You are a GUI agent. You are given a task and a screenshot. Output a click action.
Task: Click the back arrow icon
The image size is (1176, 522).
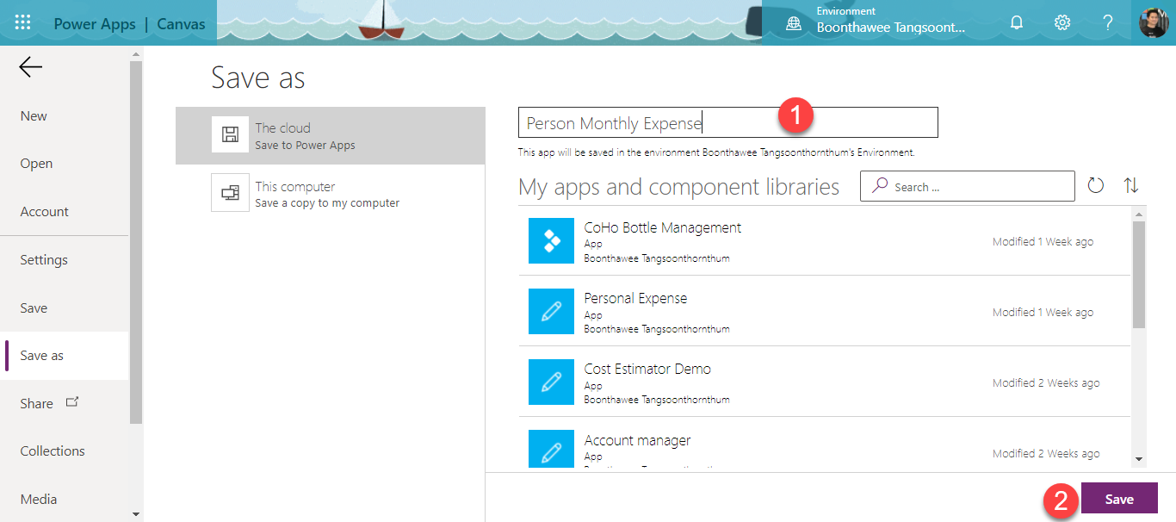(x=31, y=68)
